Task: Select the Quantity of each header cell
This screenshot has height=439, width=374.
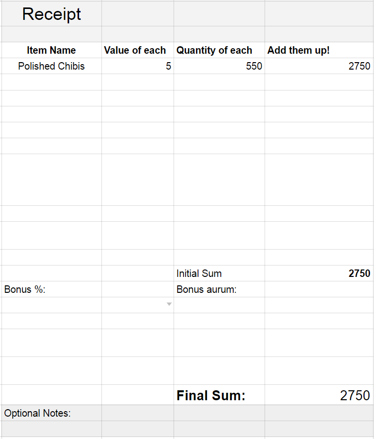Action: (x=219, y=50)
